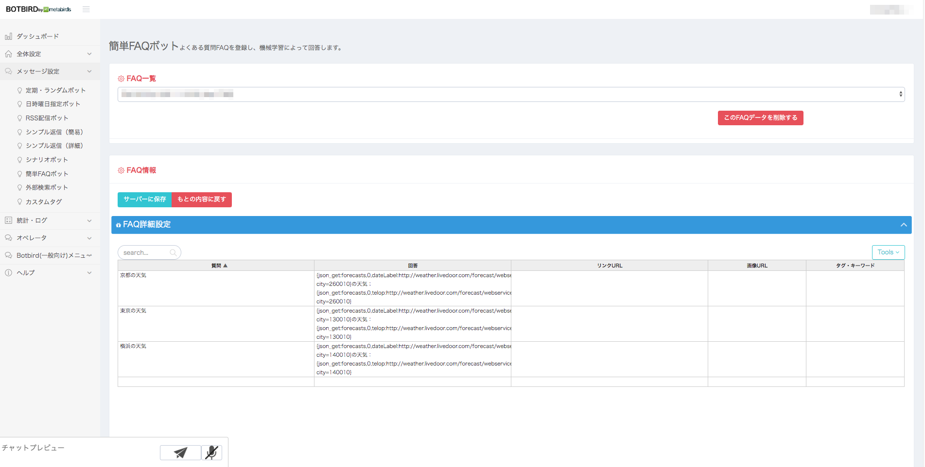Click the lock icon in FAQ詳細設定 header

click(x=119, y=225)
